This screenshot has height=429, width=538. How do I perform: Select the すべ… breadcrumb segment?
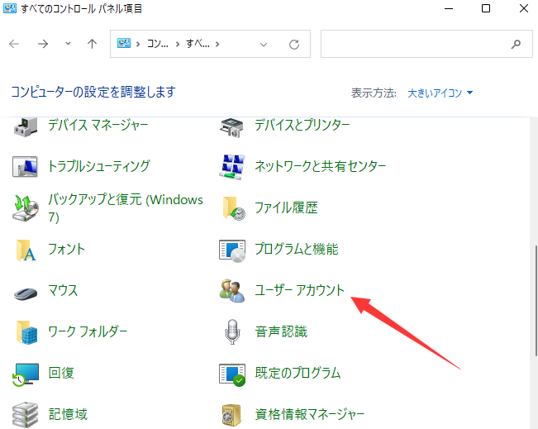(x=198, y=44)
